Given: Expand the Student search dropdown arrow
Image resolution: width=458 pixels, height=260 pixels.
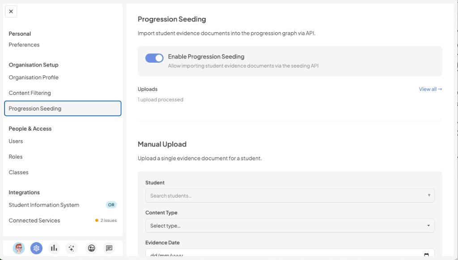Looking at the screenshot, I should pyautogui.click(x=428, y=196).
